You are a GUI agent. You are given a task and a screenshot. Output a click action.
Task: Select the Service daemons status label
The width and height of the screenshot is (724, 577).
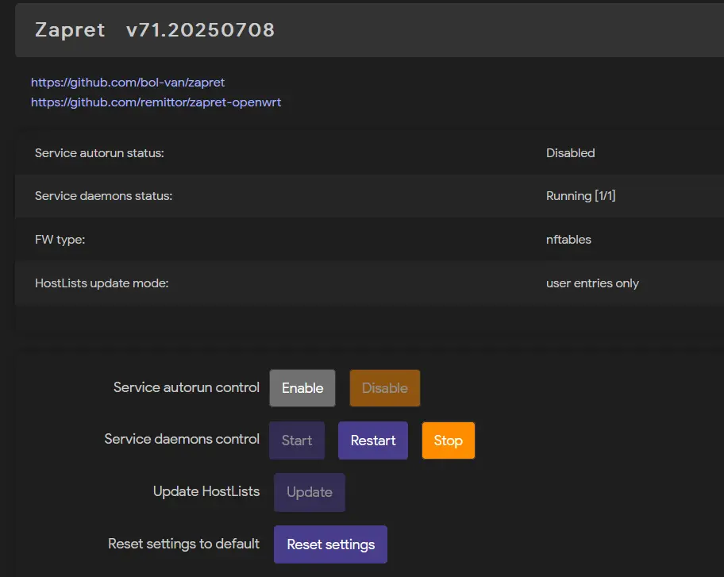click(103, 196)
